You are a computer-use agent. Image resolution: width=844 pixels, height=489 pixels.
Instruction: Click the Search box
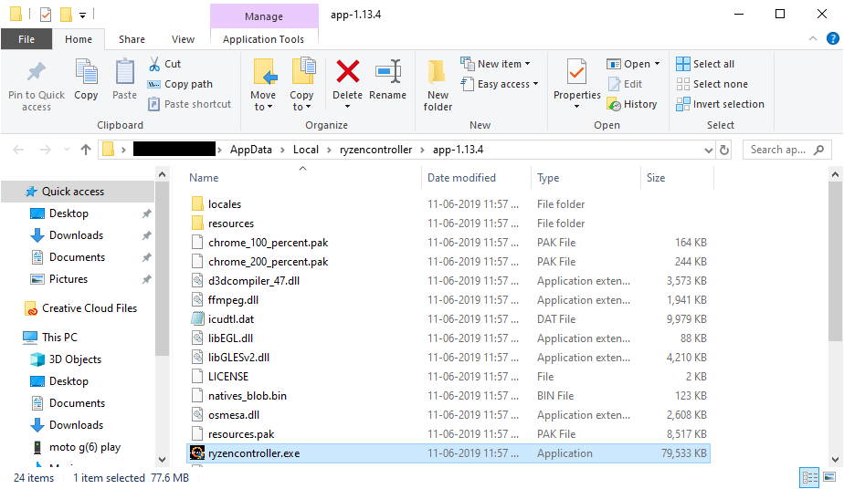pyautogui.click(x=786, y=150)
